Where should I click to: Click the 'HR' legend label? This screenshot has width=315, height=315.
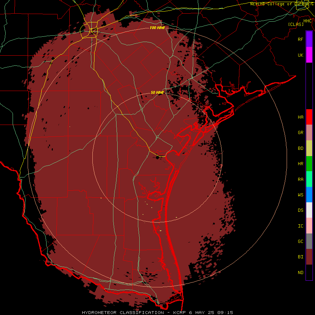pos(300,163)
